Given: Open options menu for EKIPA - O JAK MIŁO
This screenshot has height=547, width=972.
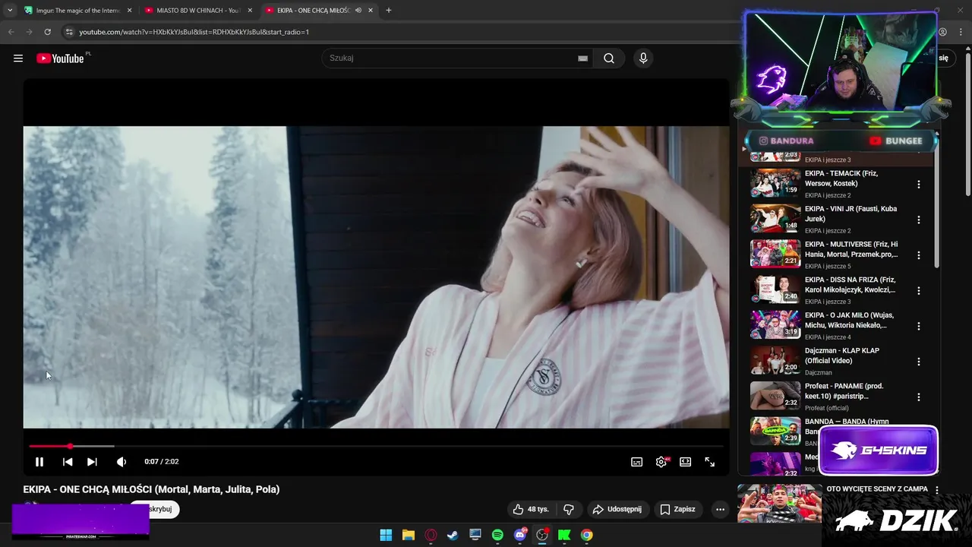Looking at the screenshot, I should (919, 326).
